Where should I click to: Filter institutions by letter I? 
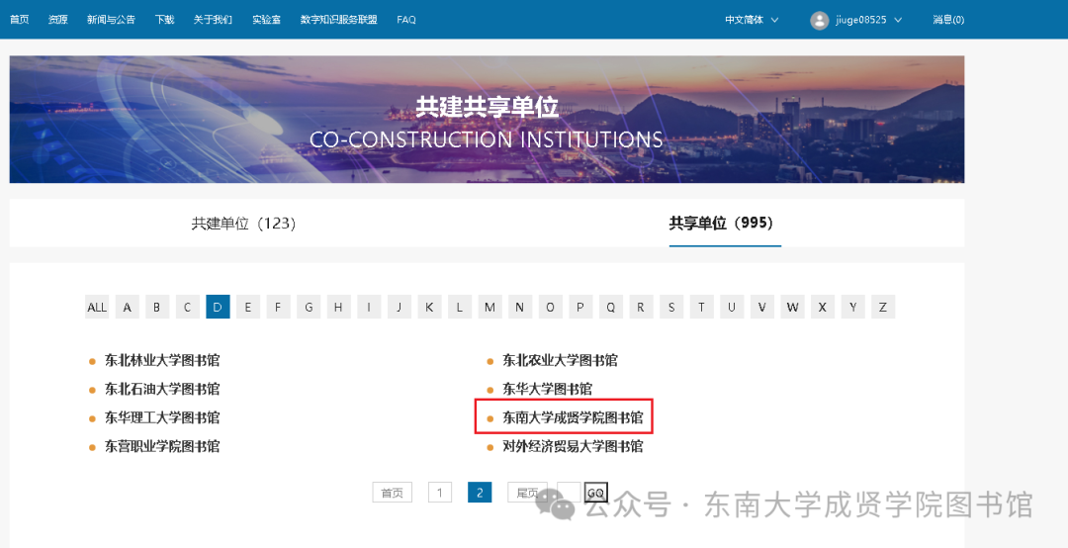pyautogui.click(x=369, y=307)
